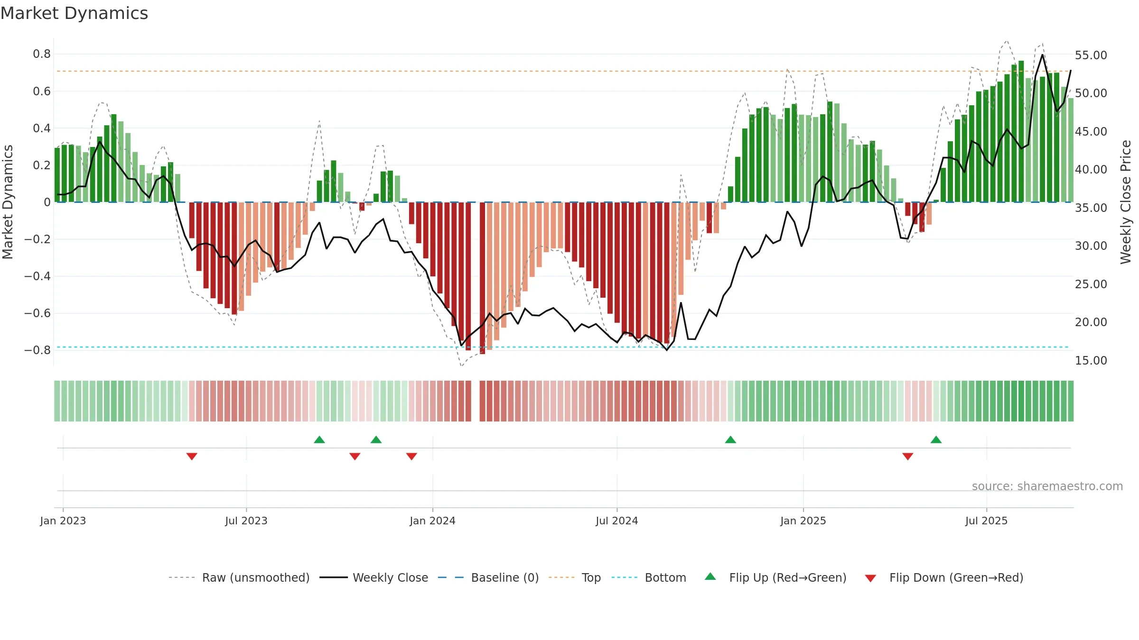Select the first green flip-up marker near Sep 2023
The image size is (1139, 640).
[319, 439]
